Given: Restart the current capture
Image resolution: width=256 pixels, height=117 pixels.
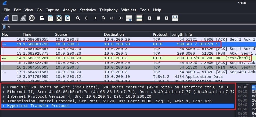Looking at the screenshot, I should pos(23,18).
